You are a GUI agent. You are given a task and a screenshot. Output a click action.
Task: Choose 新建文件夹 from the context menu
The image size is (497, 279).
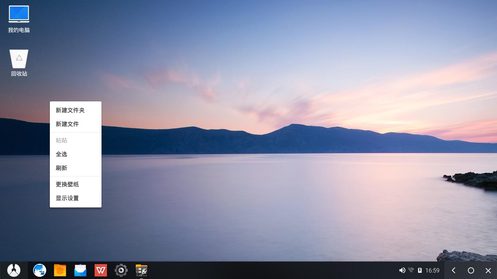[76, 110]
